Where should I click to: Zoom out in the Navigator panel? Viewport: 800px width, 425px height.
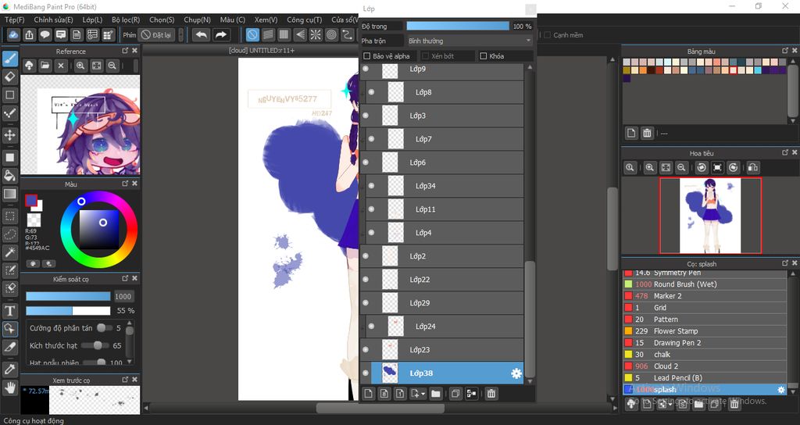coord(681,167)
